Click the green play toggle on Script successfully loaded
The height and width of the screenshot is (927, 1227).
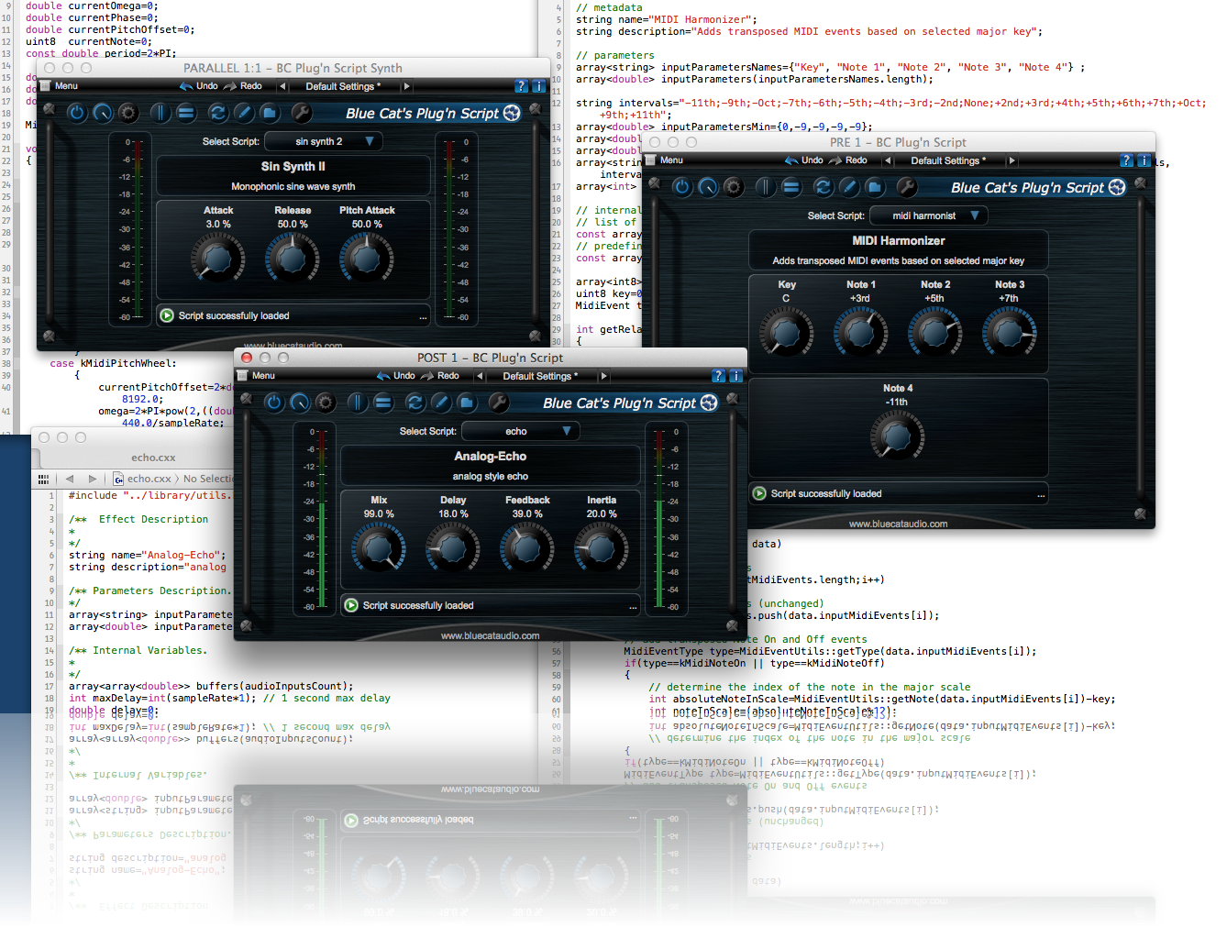[350, 605]
